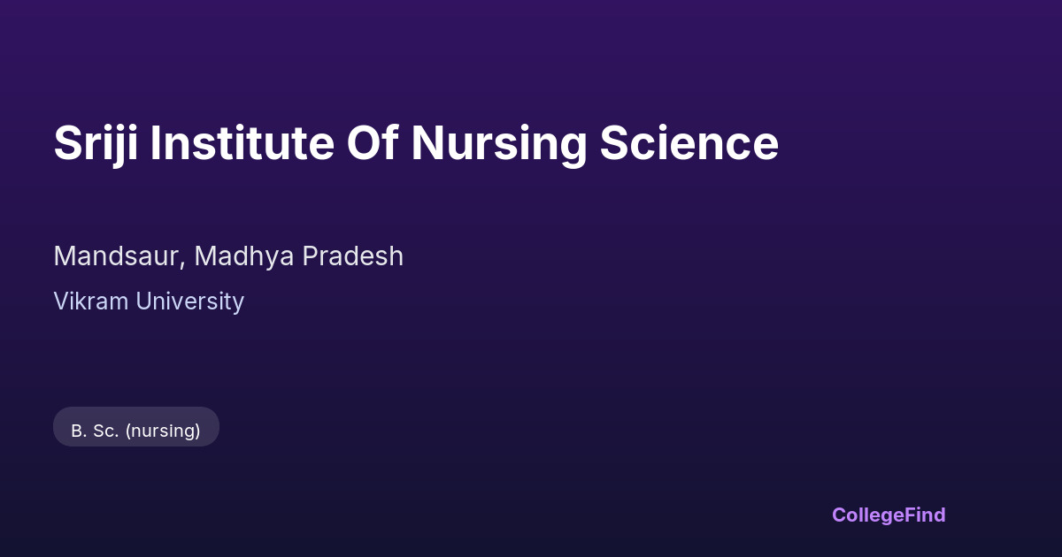Screen dimensions: 1062x557
Task: Select the Mandsaur, Madhya Pradesh location line
Action: click(x=228, y=256)
